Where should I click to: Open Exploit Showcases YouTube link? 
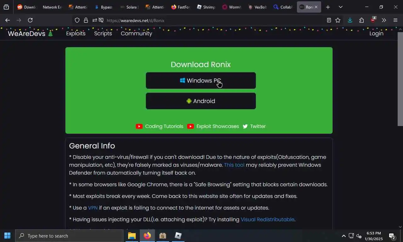tap(213, 126)
